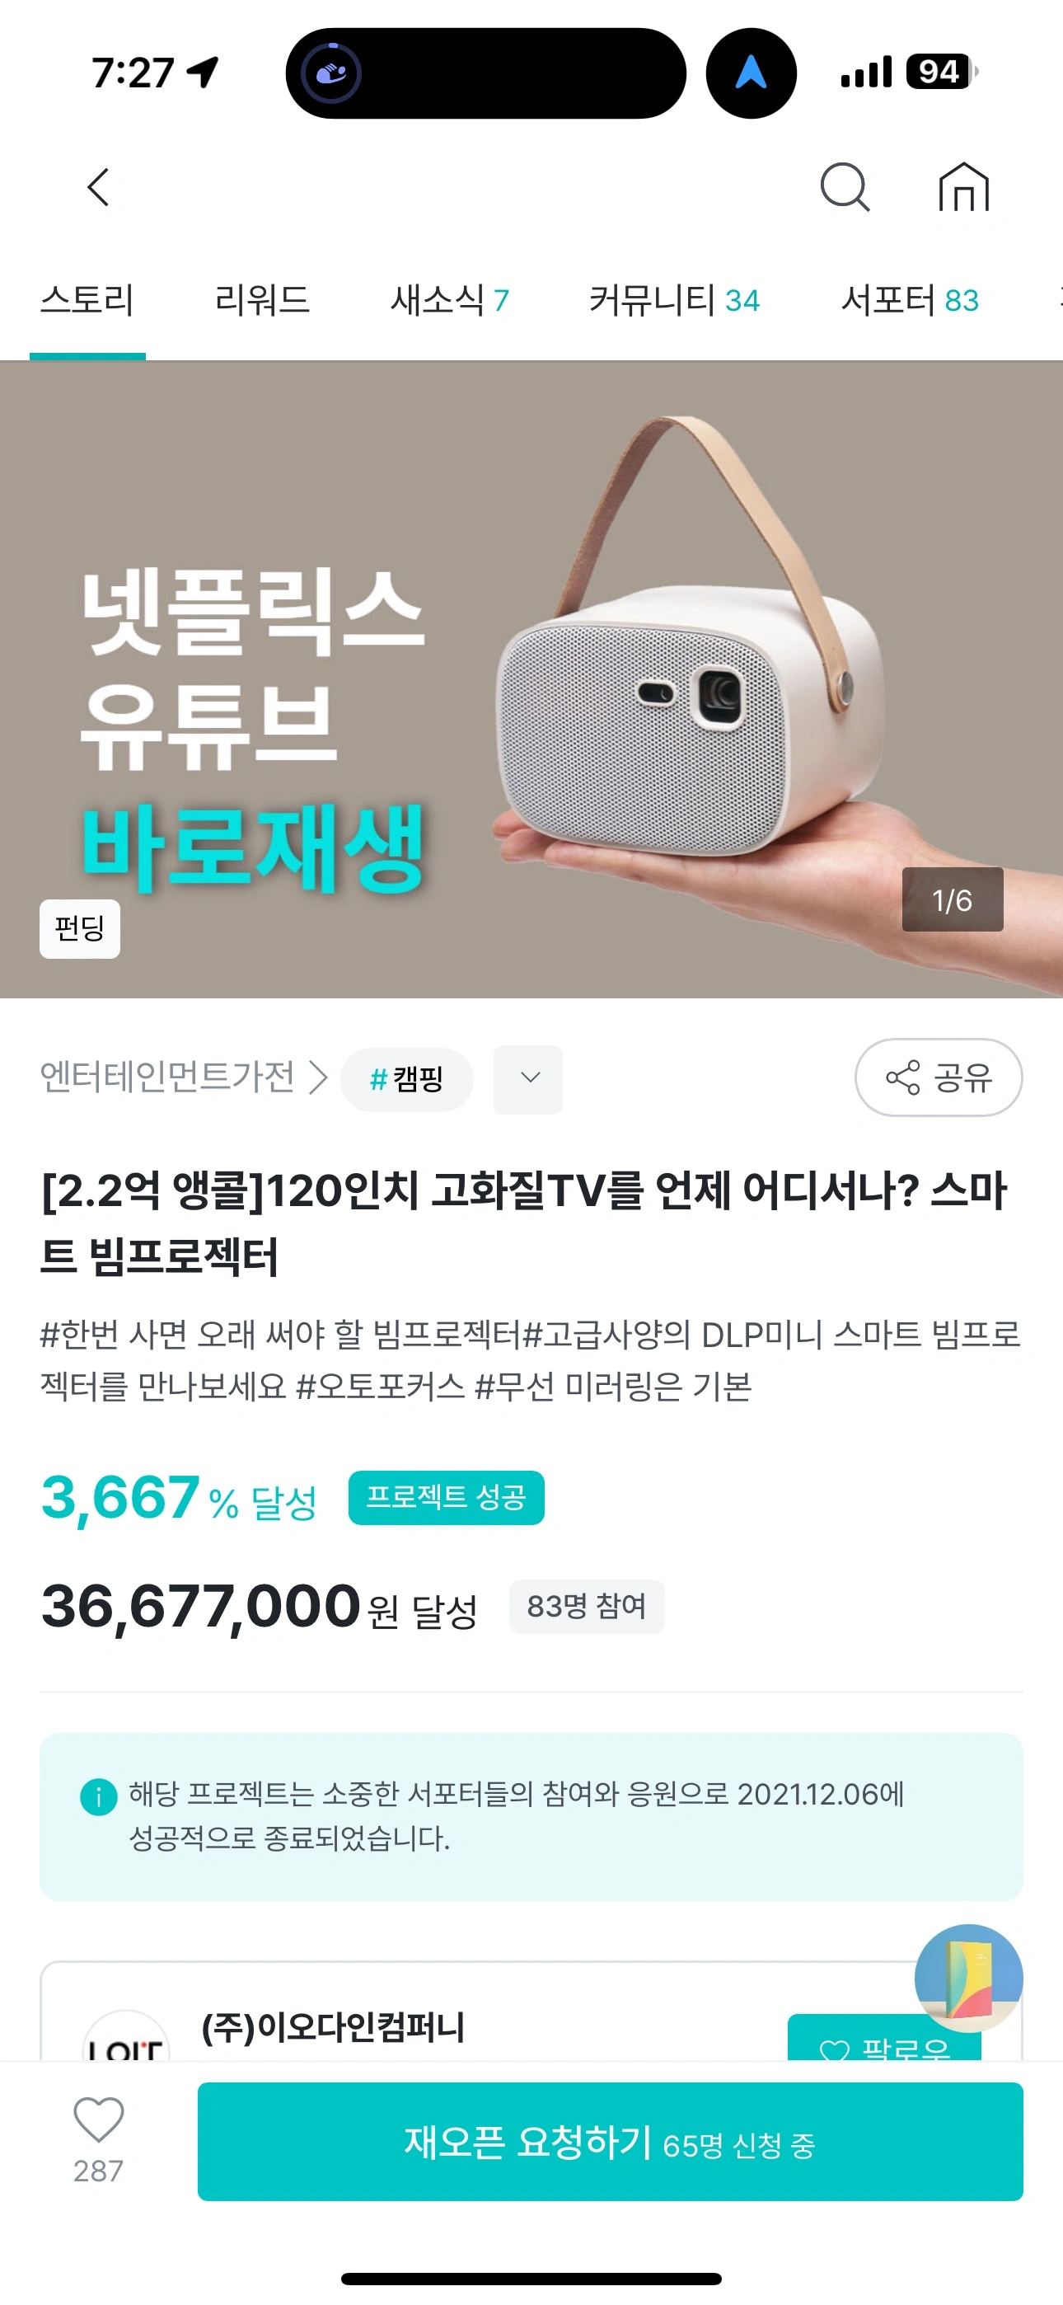Open 엔터테인먼트가전 category link
Viewport: 1063px width, 2305px height.
tap(168, 1077)
